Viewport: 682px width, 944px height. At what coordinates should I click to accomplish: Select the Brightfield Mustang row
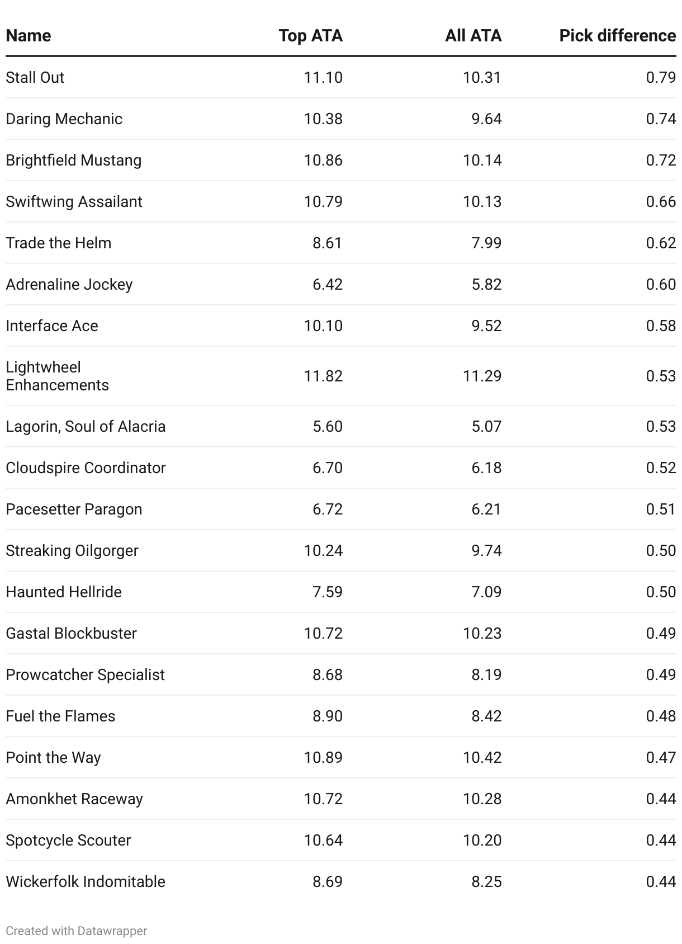click(x=341, y=160)
